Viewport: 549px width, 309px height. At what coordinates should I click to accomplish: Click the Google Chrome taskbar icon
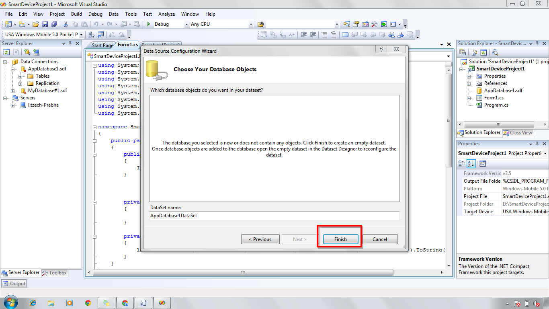88,302
